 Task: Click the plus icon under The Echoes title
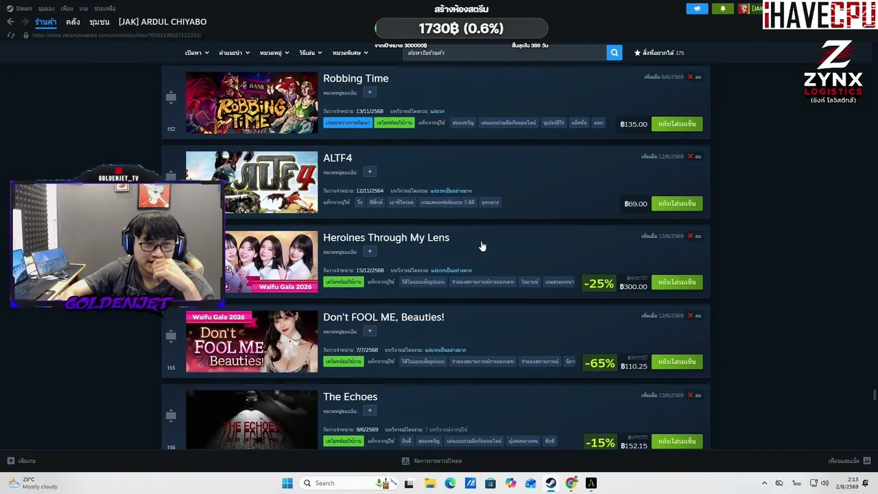coord(369,411)
